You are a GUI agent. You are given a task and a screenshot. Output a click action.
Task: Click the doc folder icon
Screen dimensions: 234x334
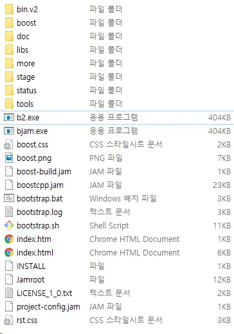(x=9, y=37)
